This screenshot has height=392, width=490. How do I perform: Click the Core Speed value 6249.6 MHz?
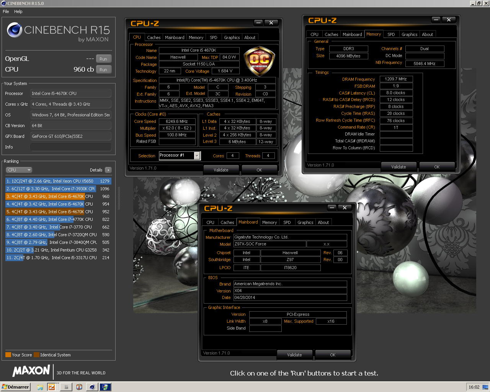point(177,121)
